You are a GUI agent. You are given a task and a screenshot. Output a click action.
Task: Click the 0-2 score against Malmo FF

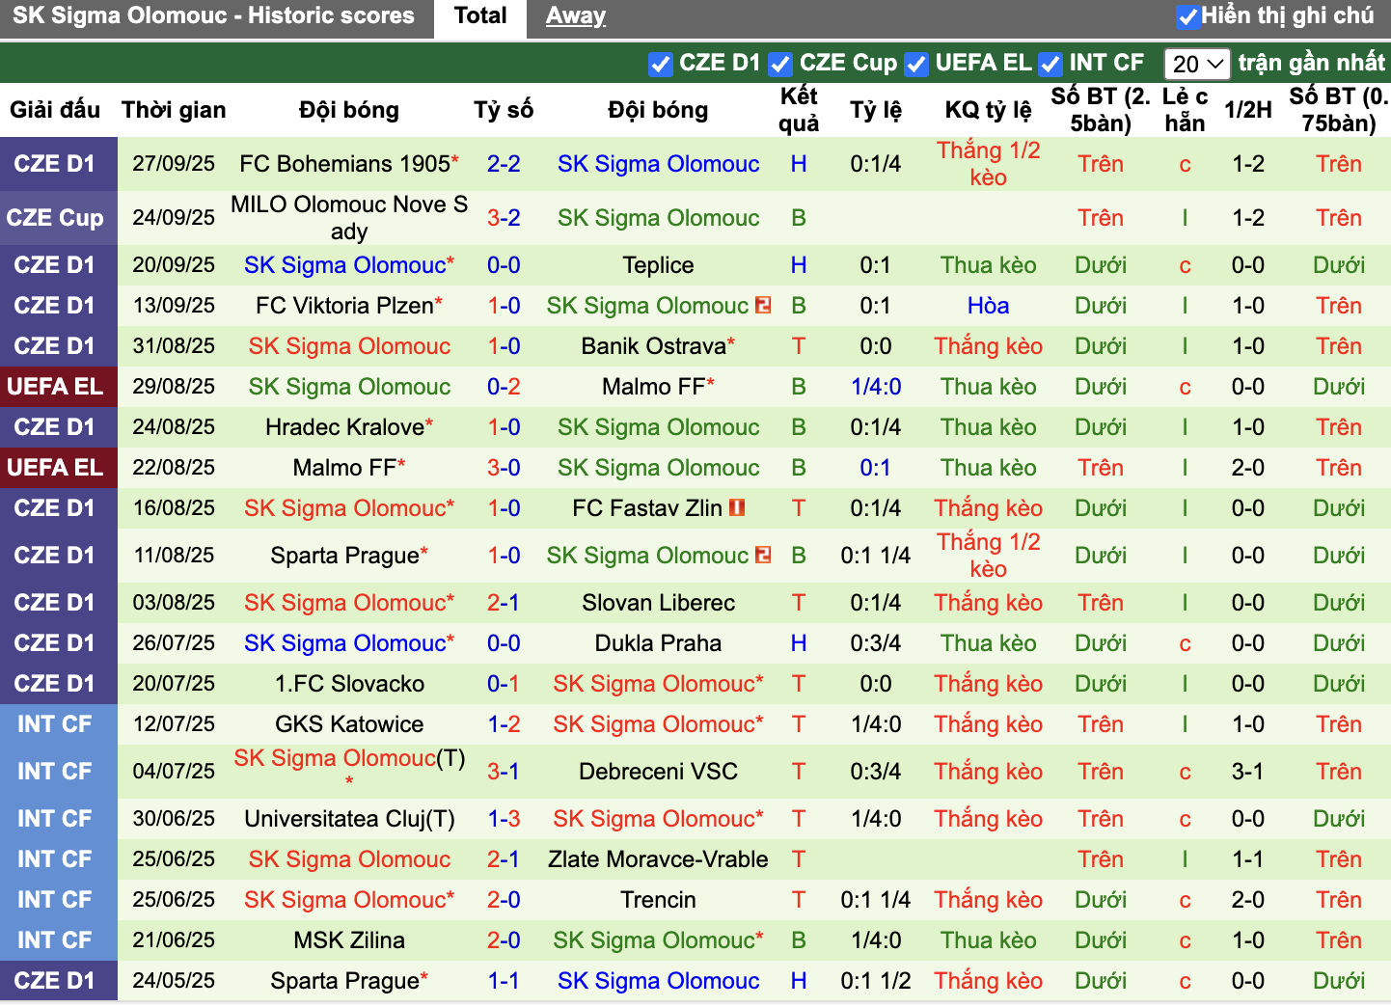(x=504, y=387)
